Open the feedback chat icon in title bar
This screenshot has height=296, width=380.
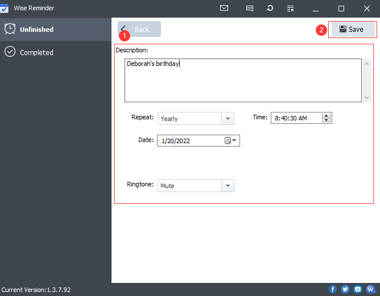(250, 9)
